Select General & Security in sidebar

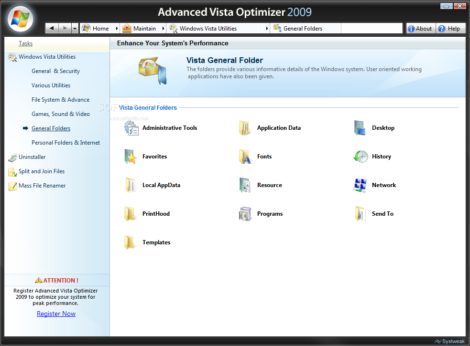pyautogui.click(x=56, y=71)
